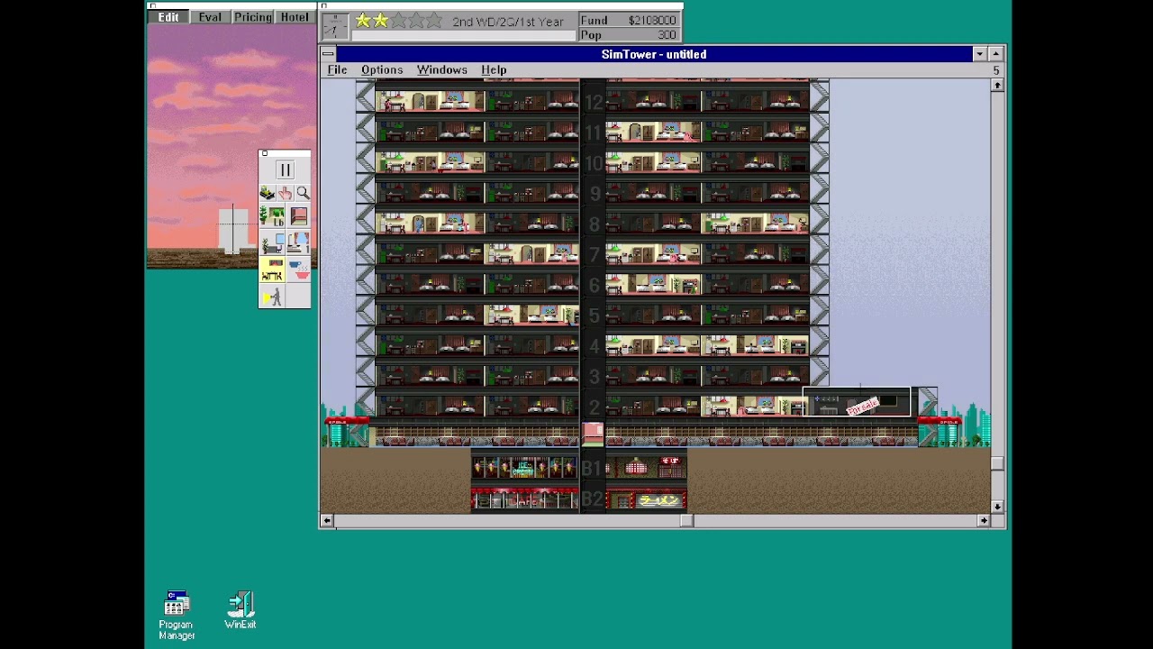The image size is (1153, 649).
Task: Open SimTower window control menu box
Action: point(328,54)
